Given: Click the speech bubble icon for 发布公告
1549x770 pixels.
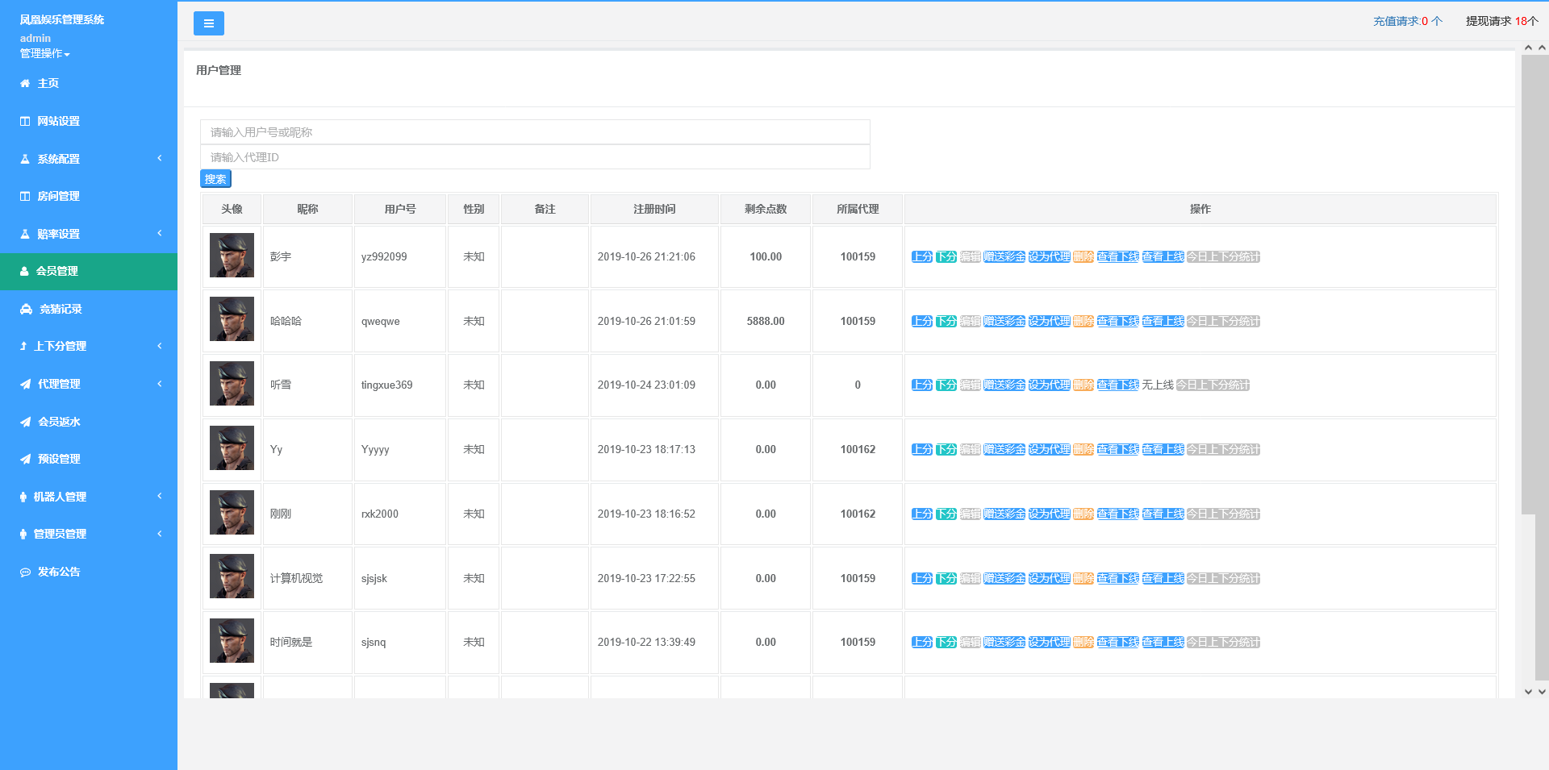Looking at the screenshot, I should pos(25,572).
